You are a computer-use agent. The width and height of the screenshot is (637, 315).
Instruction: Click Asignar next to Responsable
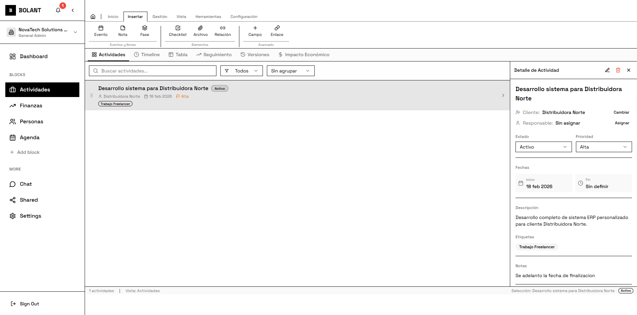tap(622, 123)
